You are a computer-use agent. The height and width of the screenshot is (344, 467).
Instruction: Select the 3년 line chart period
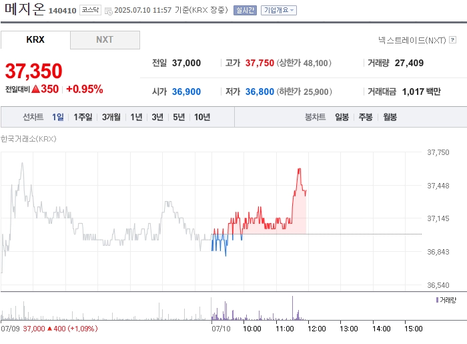[157, 117]
